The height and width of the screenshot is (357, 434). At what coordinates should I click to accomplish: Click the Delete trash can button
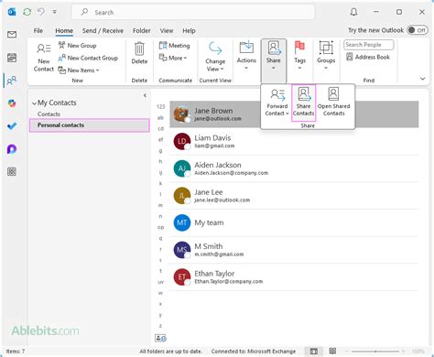139,53
